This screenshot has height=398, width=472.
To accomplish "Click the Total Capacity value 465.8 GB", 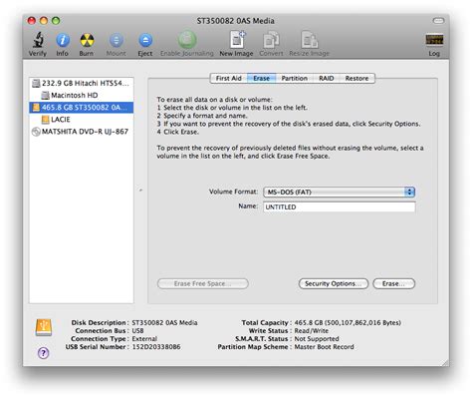I will point(348,322).
